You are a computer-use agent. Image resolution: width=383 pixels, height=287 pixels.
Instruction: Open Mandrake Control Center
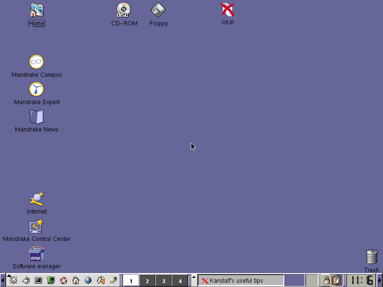[x=36, y=227]
